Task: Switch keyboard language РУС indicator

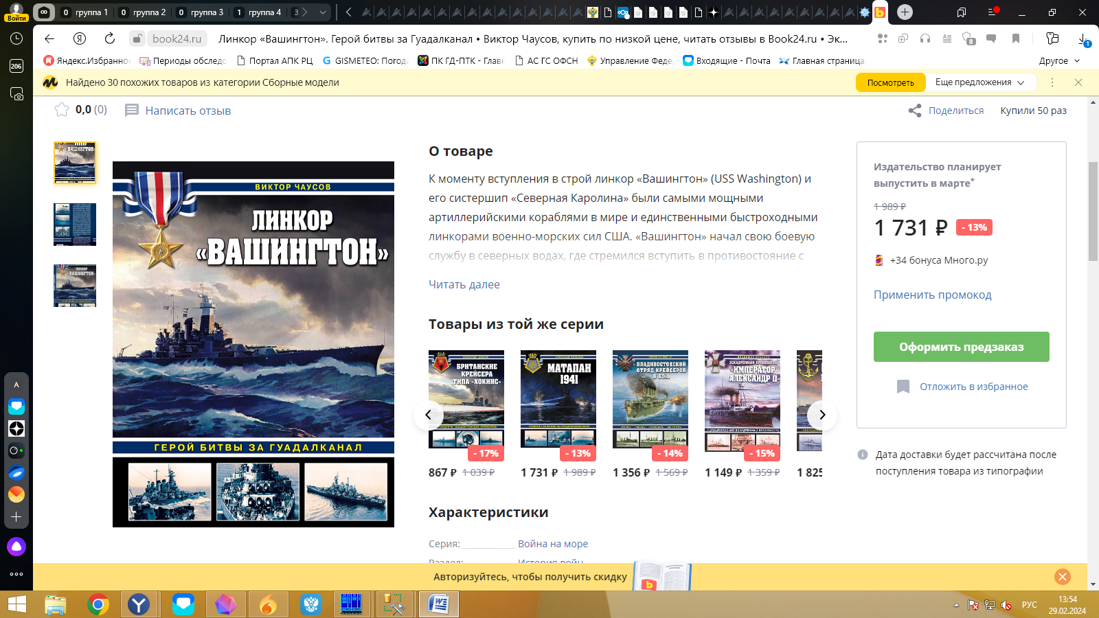Action: (x=1030, y=605)
